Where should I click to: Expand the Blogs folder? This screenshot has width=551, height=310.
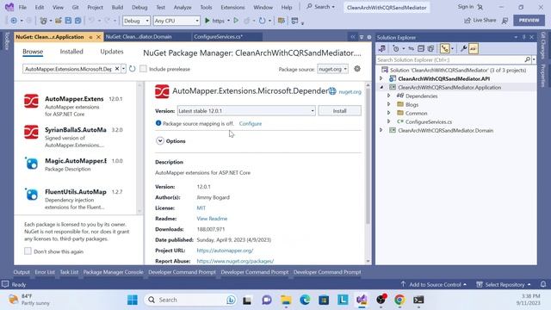[388, 104]
